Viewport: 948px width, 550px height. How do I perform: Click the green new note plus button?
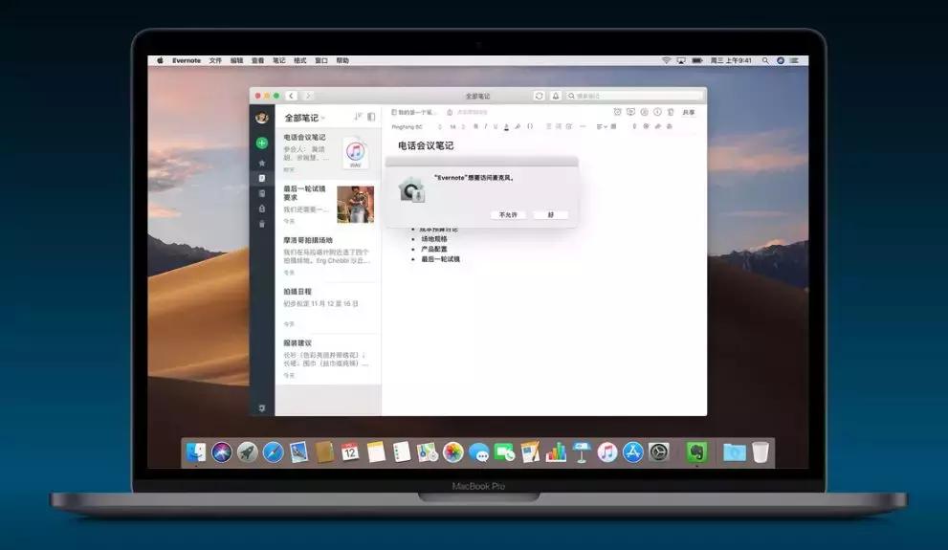pyautogui.click(x=262, y=143)
